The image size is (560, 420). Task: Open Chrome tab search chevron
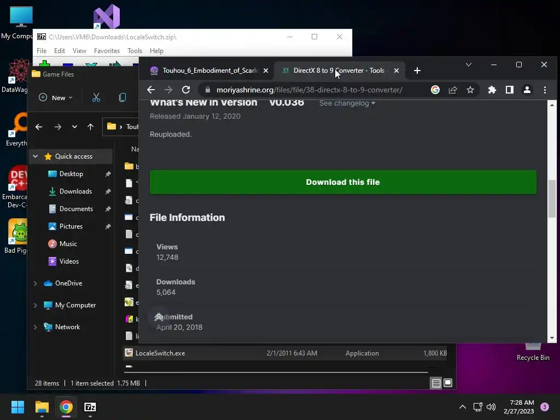click(469, 65)
